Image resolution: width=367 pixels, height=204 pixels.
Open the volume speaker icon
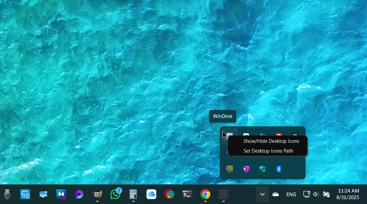(x=316, y=194)
